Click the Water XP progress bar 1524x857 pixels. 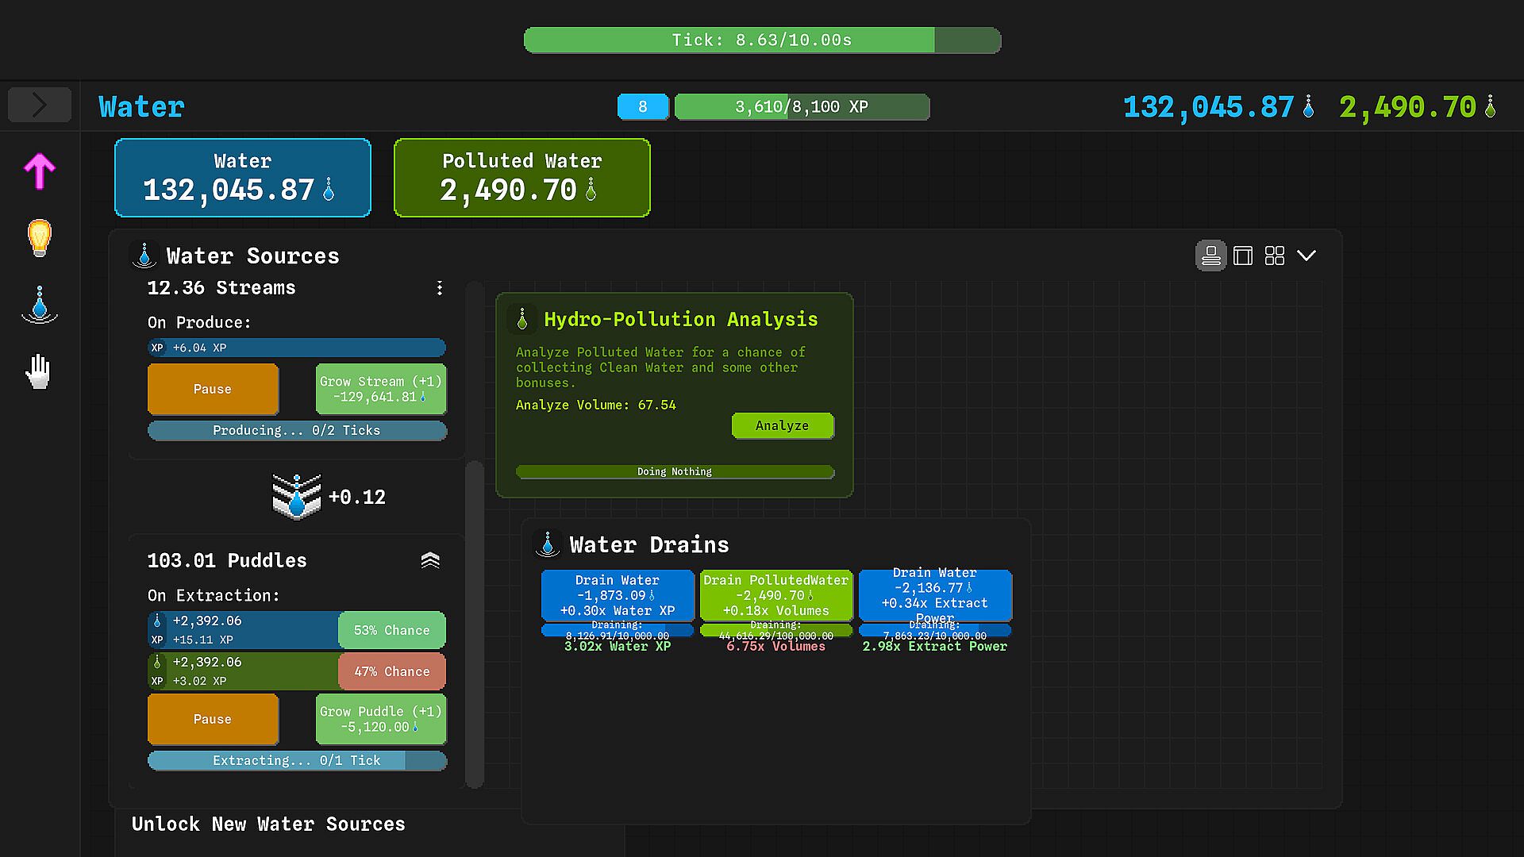[802, 106]
